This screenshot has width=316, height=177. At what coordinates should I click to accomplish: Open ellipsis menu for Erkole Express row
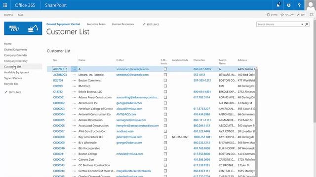tap(74, 92)
